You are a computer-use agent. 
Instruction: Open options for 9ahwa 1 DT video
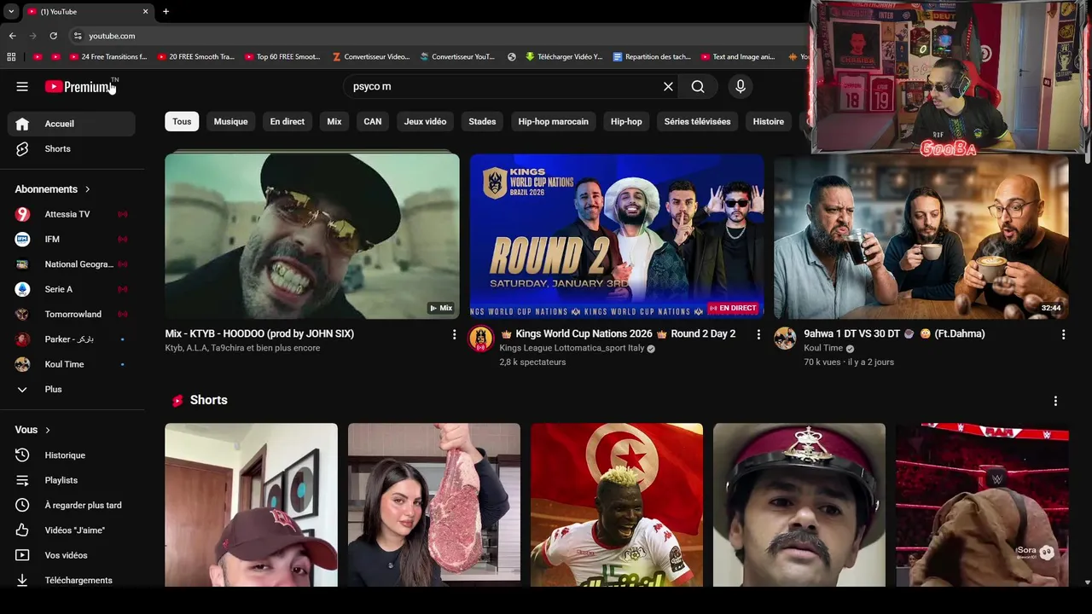tap(1063, 334)
